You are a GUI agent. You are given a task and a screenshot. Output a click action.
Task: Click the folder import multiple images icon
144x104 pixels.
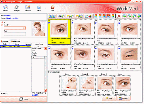(79, 16)
